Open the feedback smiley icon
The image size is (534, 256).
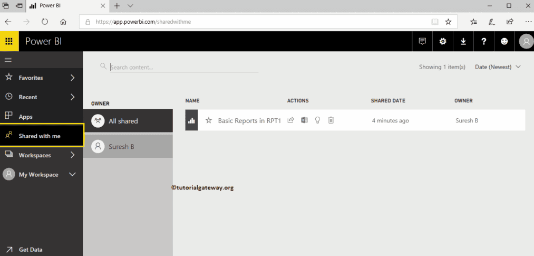click(x=504, y=41)
